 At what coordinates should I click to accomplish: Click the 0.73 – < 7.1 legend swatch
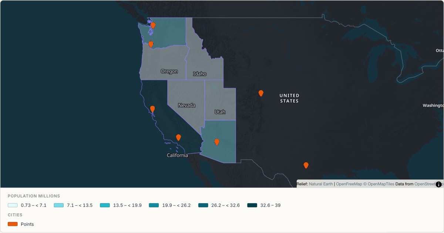pyautogui.click(x=13, y=205)
